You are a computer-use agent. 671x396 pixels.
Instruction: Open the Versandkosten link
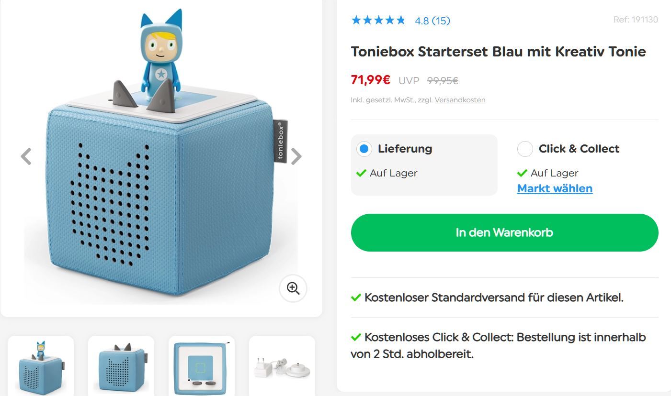click(x=460, y=100)
